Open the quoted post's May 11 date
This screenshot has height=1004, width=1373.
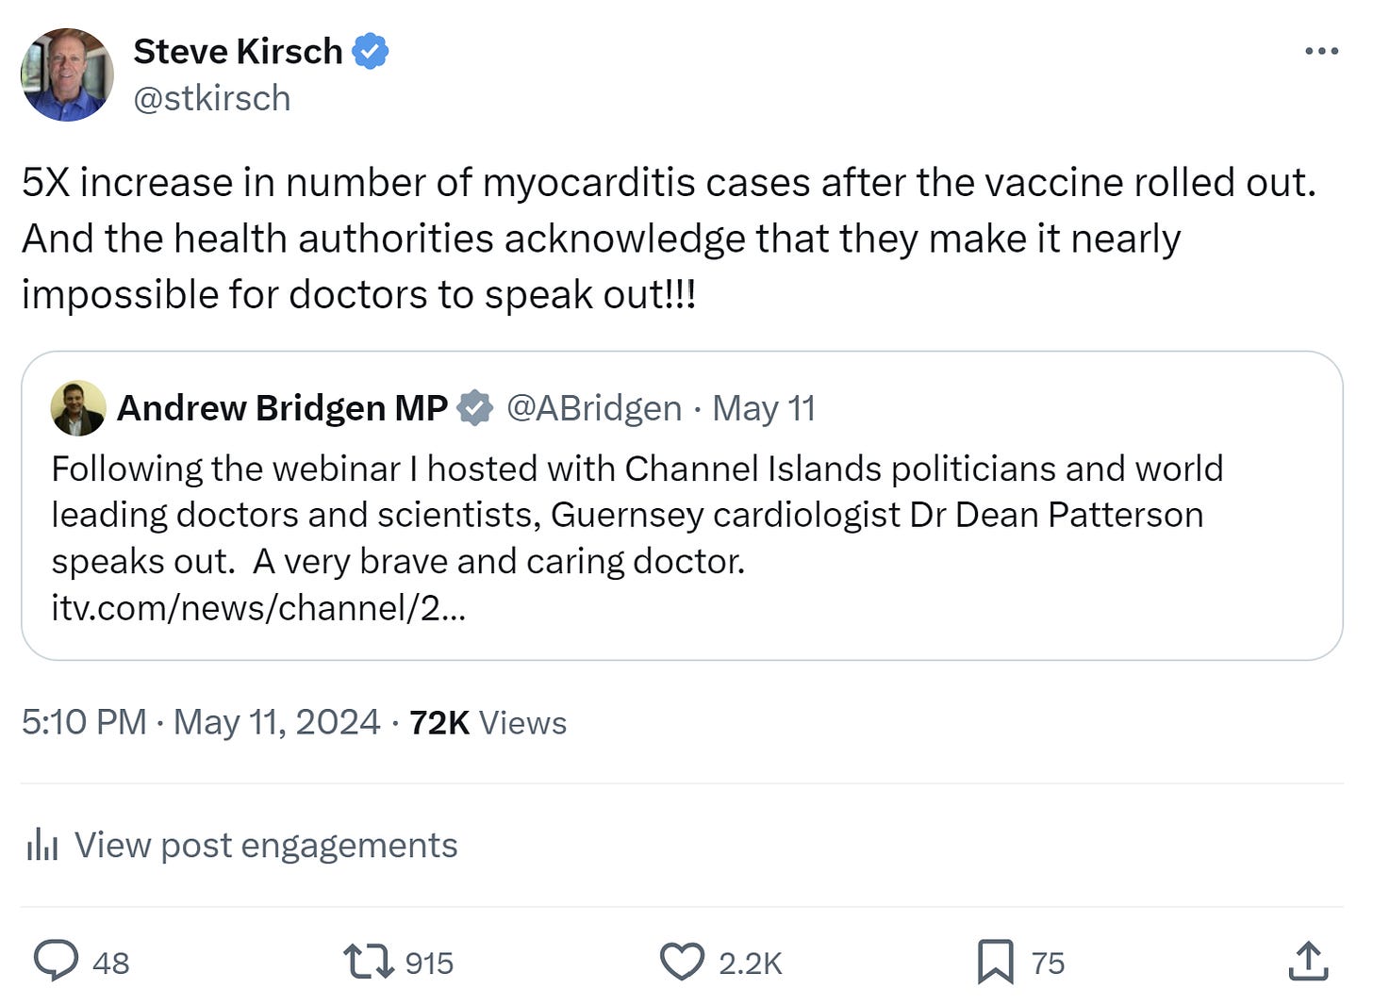[764, 408]
